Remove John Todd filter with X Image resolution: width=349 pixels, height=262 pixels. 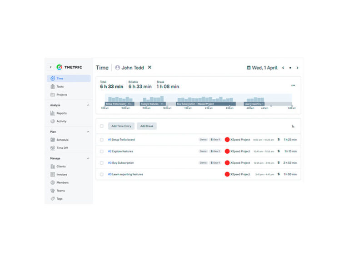[150, 67]
